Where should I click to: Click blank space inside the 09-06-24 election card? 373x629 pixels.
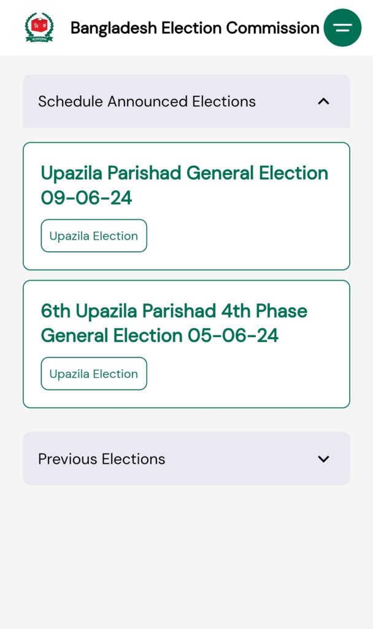[248, 236]
